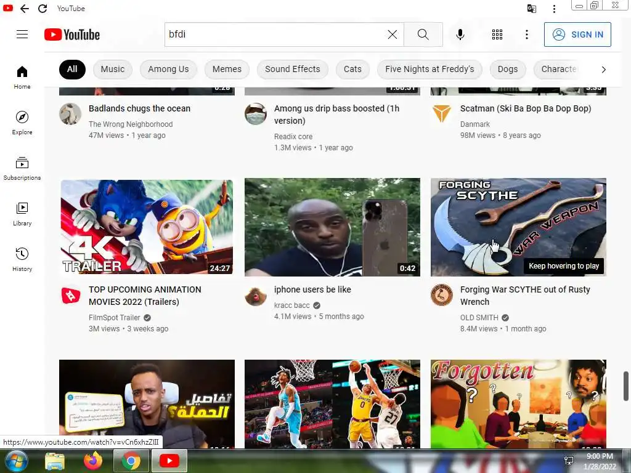Open the taskbar clock showing 9:00 PM
Image resolution: width=631 pixels, height=473 pixels.
coord(600,461)
